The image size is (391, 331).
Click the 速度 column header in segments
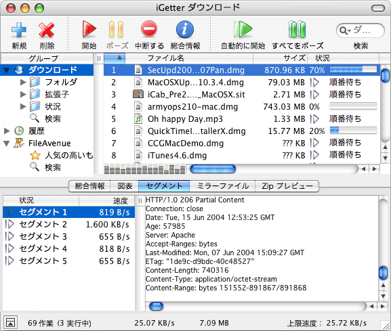coord(107,201)
